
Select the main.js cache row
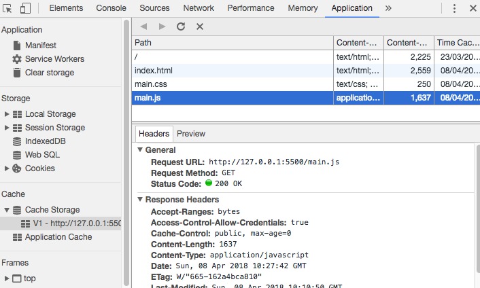coord(306,98)
